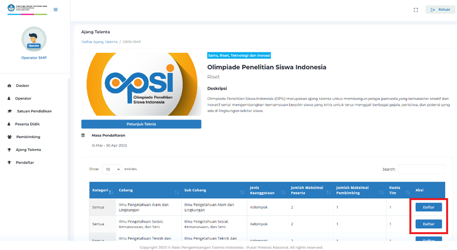
Task: Click the sidebar vertical scrollbar
Action: point(69,159)
